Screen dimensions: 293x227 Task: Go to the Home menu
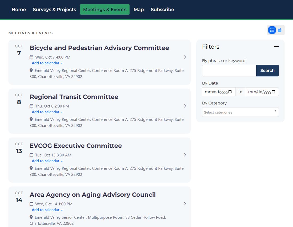pyautogui.click(x=19, y=10)
